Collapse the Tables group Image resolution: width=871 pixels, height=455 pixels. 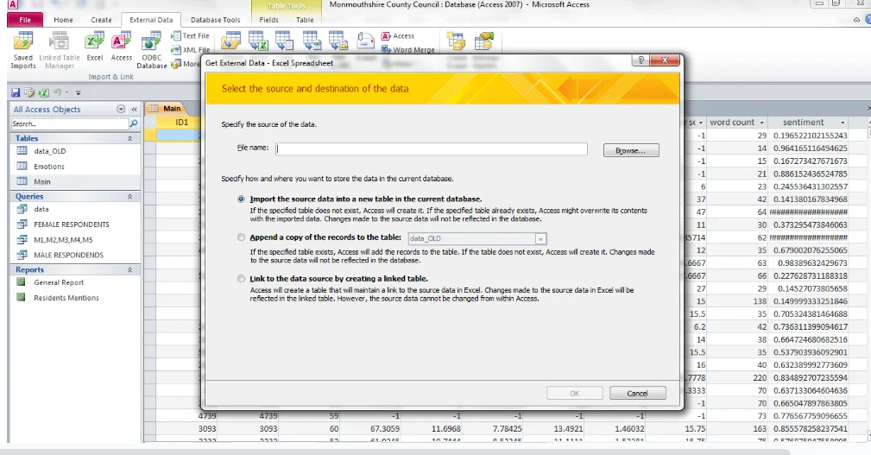[130, 138]
